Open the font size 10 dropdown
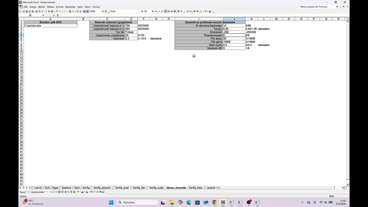 tap(152, 11)
